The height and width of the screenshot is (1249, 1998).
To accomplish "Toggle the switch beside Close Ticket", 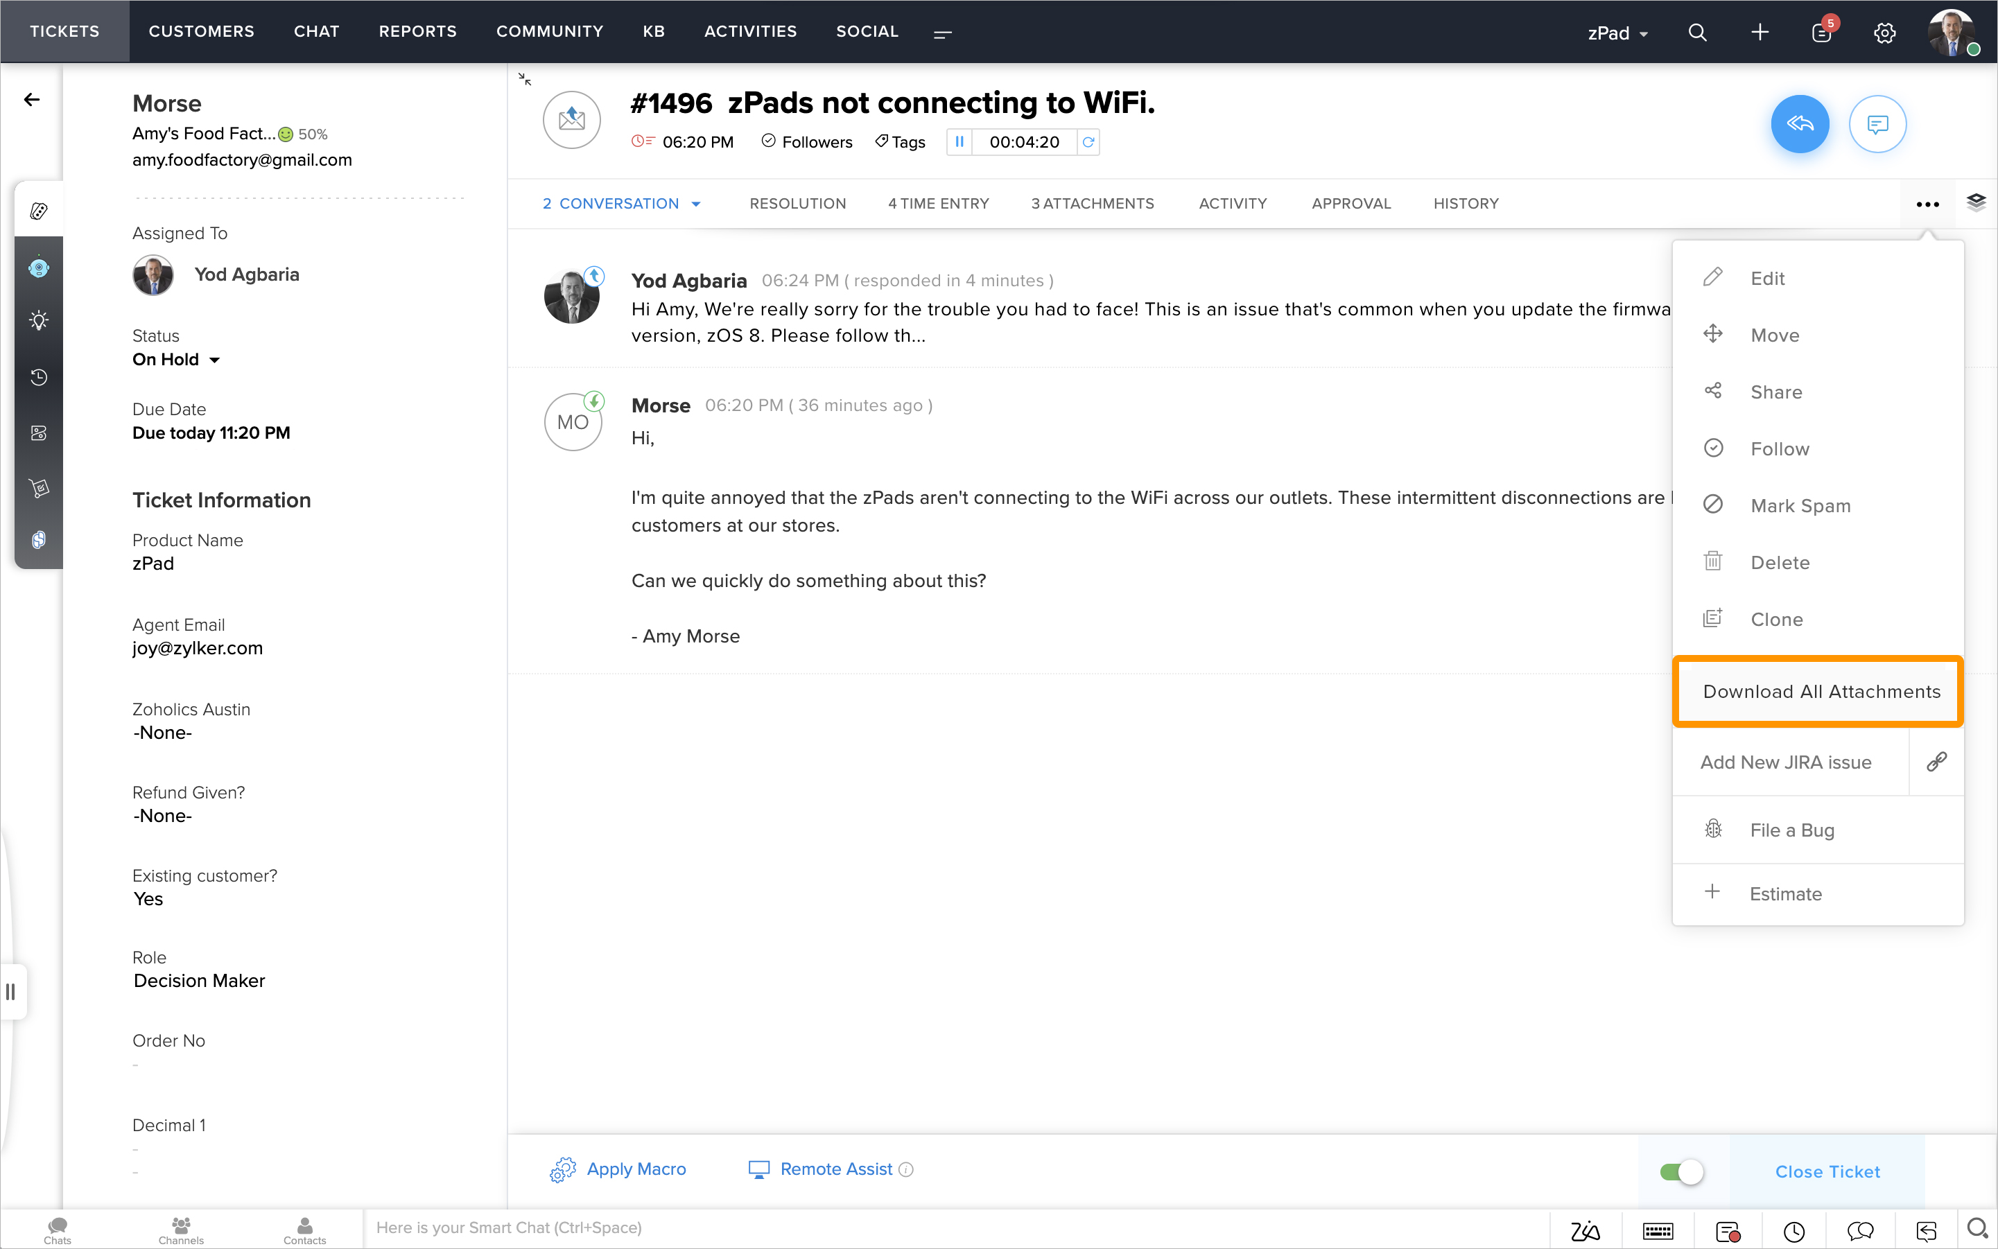I will pos(1680,1171).
